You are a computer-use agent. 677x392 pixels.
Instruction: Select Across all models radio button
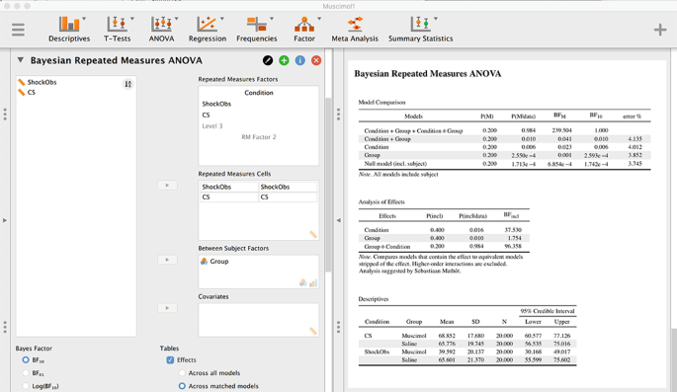click(x=182, y=373)
